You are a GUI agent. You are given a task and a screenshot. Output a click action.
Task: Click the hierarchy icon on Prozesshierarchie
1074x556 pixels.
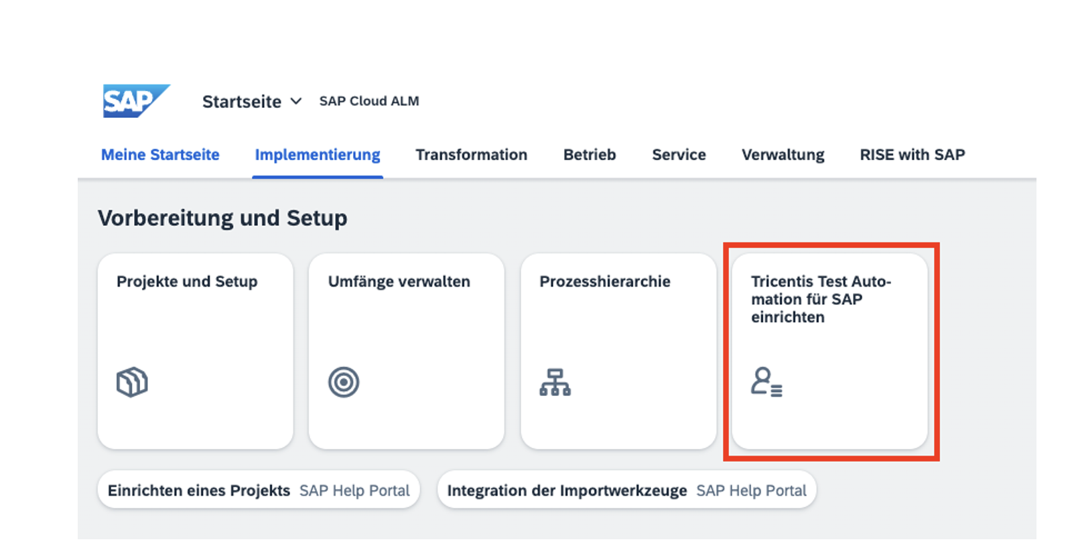click(555, 383)
